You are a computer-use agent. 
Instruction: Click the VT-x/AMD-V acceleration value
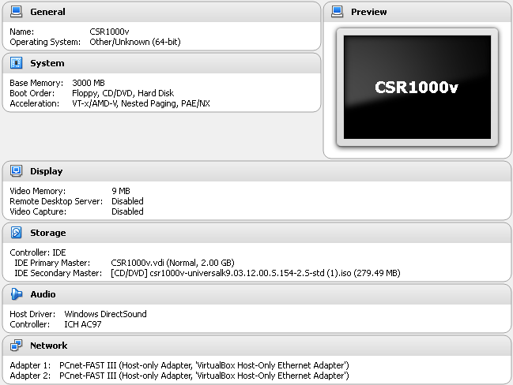tap(141, 103)
